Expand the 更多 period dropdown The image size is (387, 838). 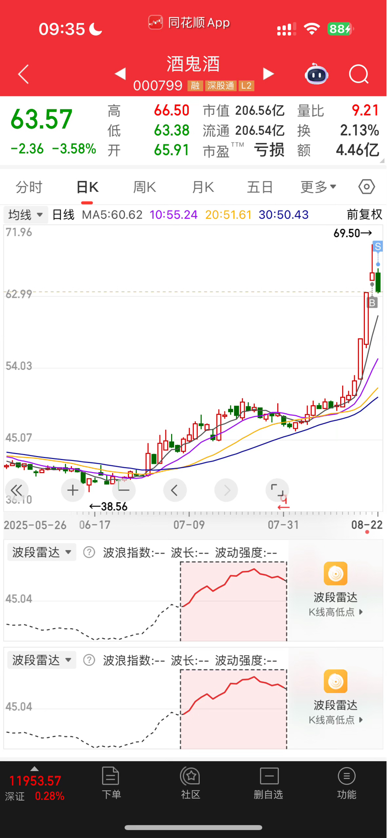pos(319,187)
